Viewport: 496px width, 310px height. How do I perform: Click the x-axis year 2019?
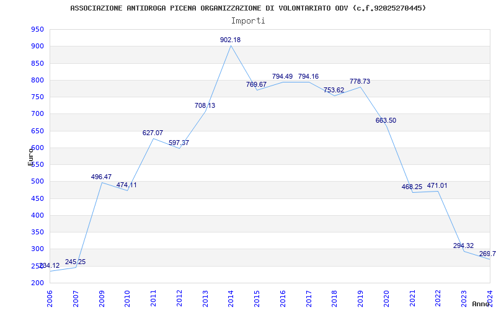pos(361,298)
